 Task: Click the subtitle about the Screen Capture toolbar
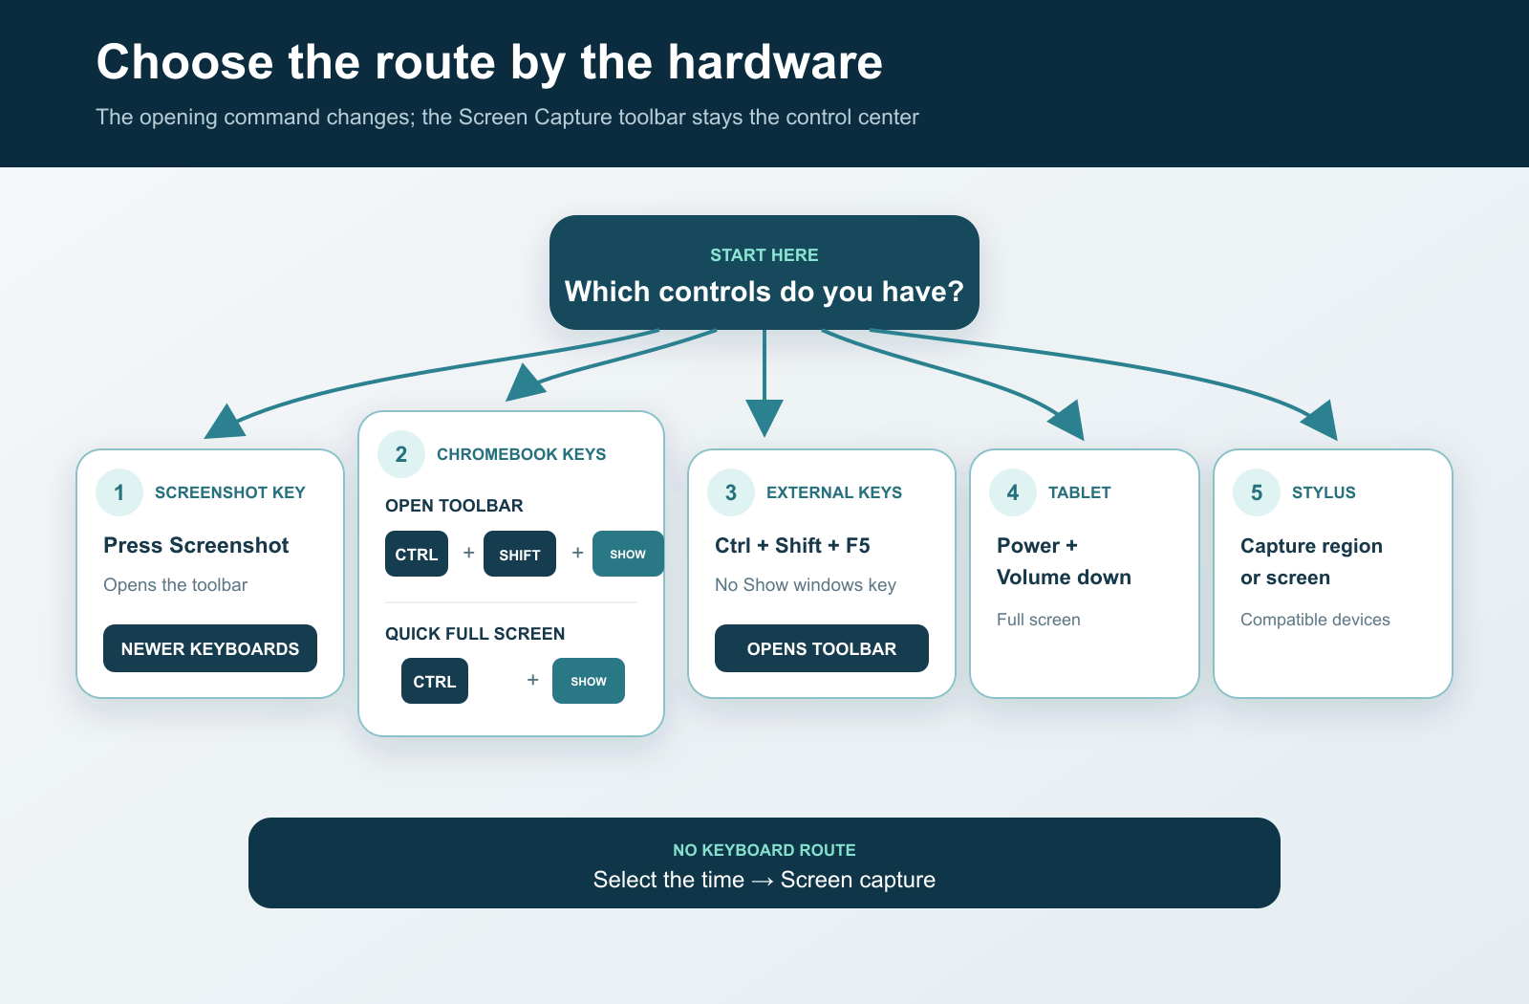coord(507,117)
